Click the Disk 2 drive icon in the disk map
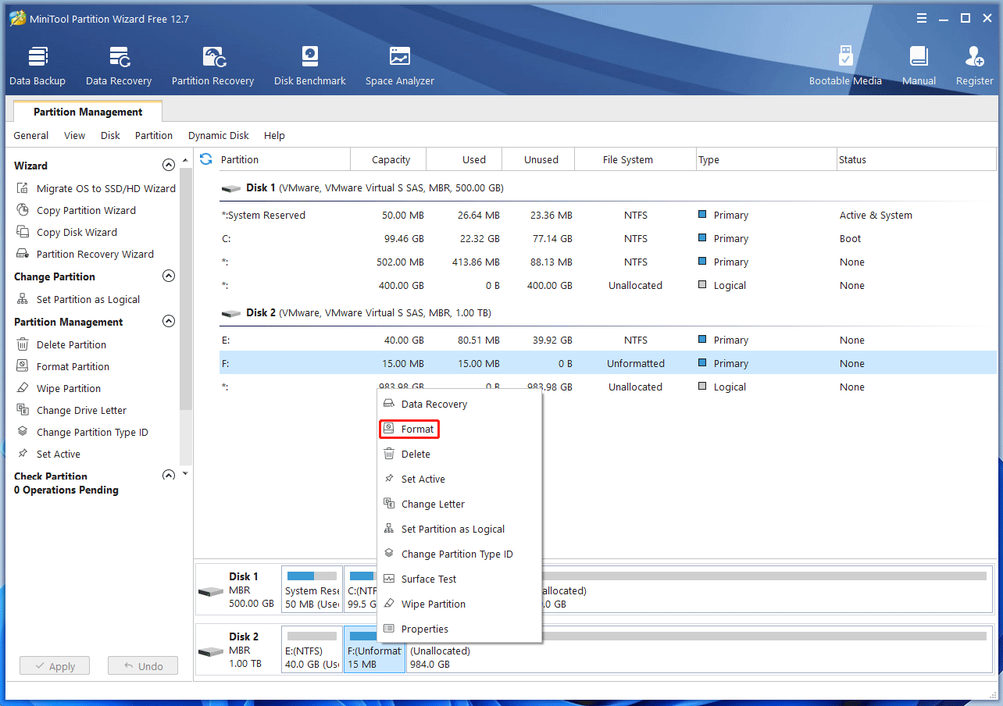The width and height of the screenshot is (1003, 706). [211, 651]
